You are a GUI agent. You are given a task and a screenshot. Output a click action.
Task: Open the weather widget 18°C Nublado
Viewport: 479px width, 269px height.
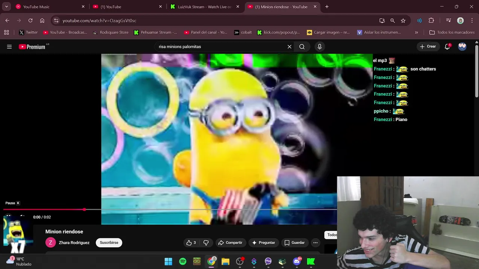(19, 261)
